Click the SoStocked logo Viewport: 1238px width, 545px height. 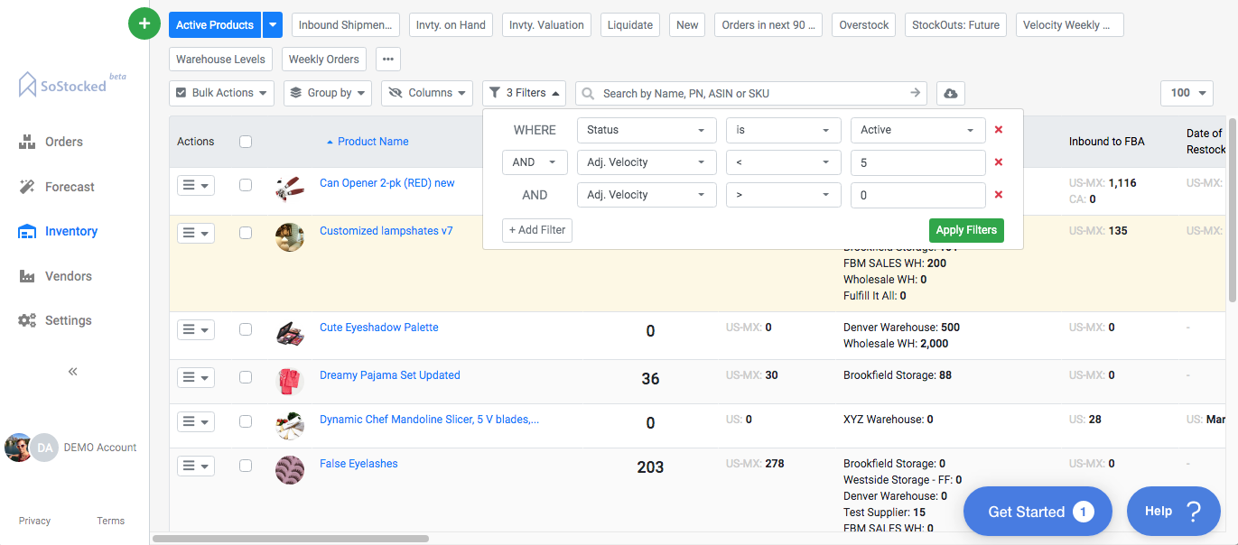73,84
